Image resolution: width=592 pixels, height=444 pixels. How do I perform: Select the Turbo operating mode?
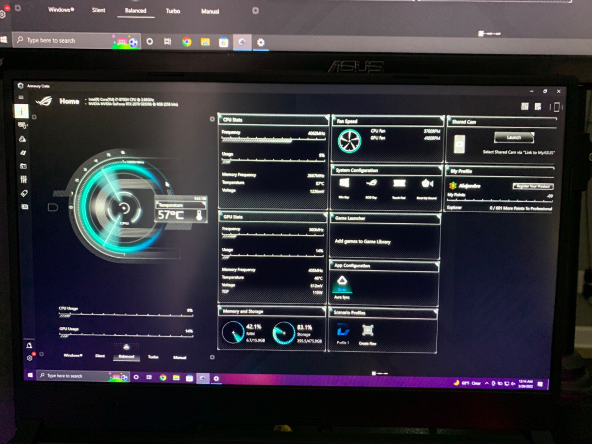tap(153, 357)
